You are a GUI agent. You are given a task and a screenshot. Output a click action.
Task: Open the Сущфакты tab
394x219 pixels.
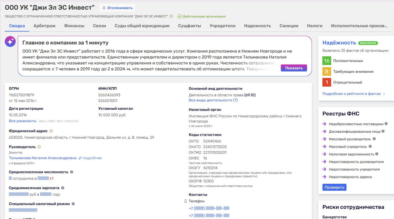pyautogui.click(x=189, y=26)
